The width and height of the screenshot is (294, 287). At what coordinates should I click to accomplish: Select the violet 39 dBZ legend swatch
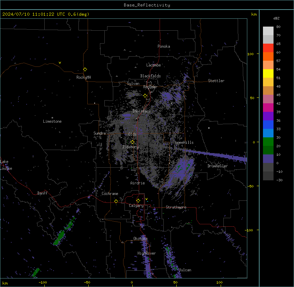[x=268, y=116]
